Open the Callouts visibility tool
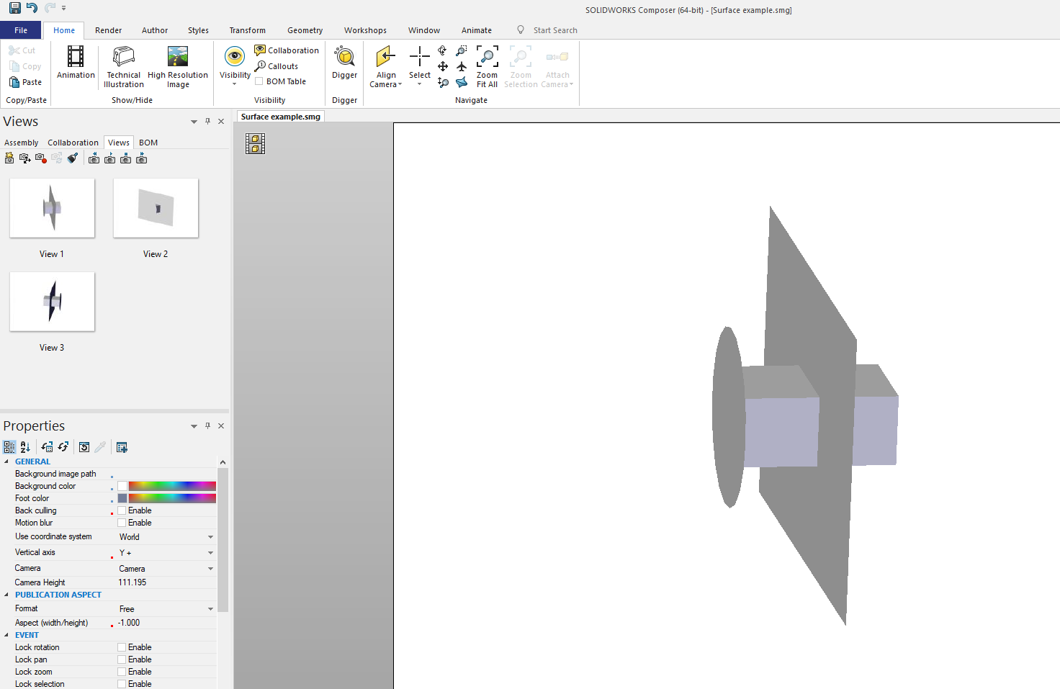The image size is (1060, 689). [x=277, y=66]
